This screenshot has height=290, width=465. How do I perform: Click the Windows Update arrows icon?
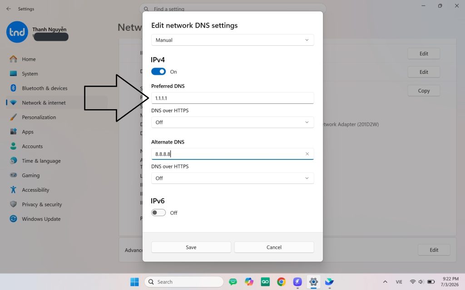pyautogui.click(x=13, y=219)
